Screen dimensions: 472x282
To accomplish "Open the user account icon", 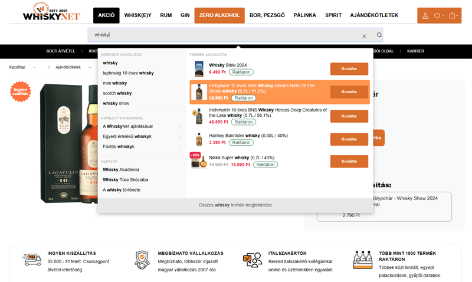I will click(425, 16).
